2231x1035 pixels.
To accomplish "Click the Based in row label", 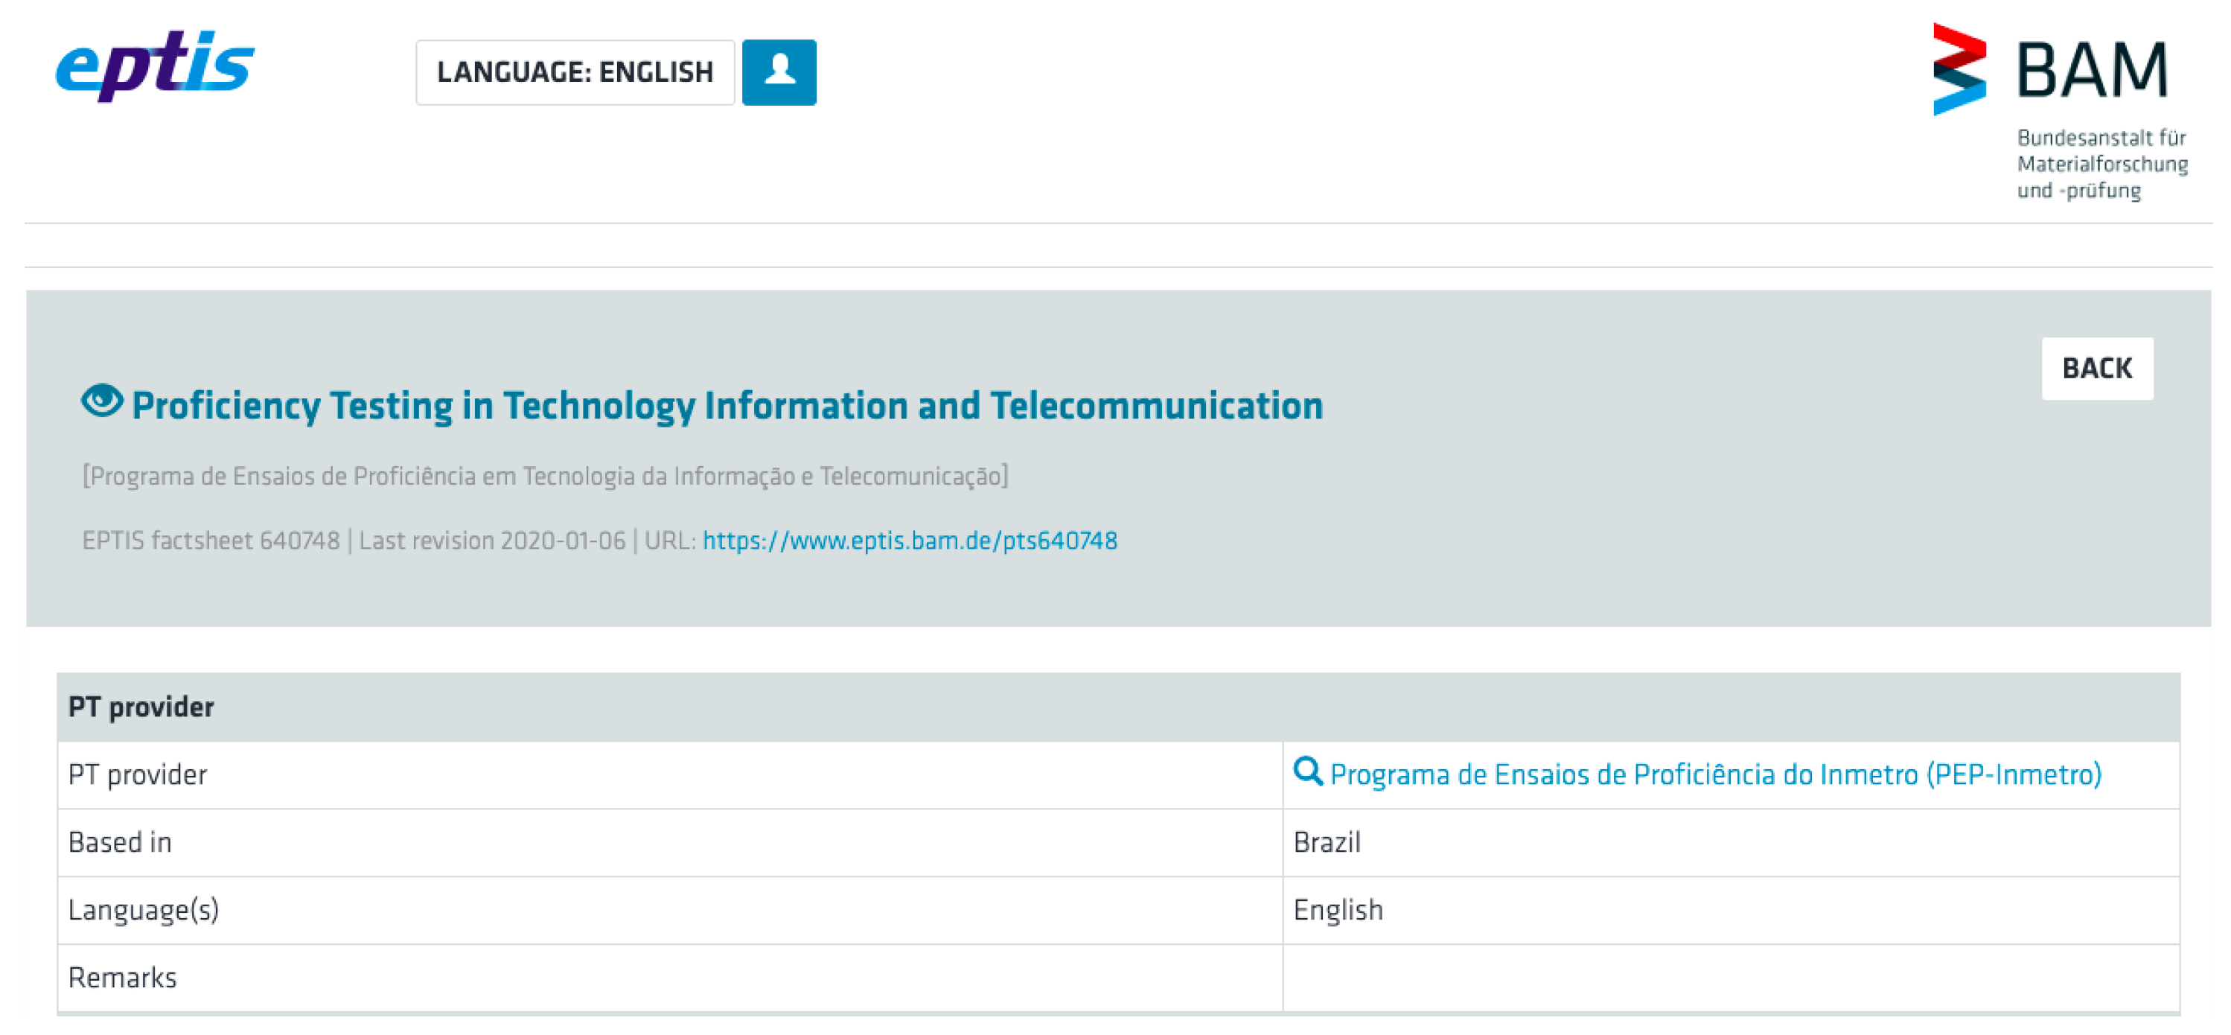I will [x=121, y=841].
